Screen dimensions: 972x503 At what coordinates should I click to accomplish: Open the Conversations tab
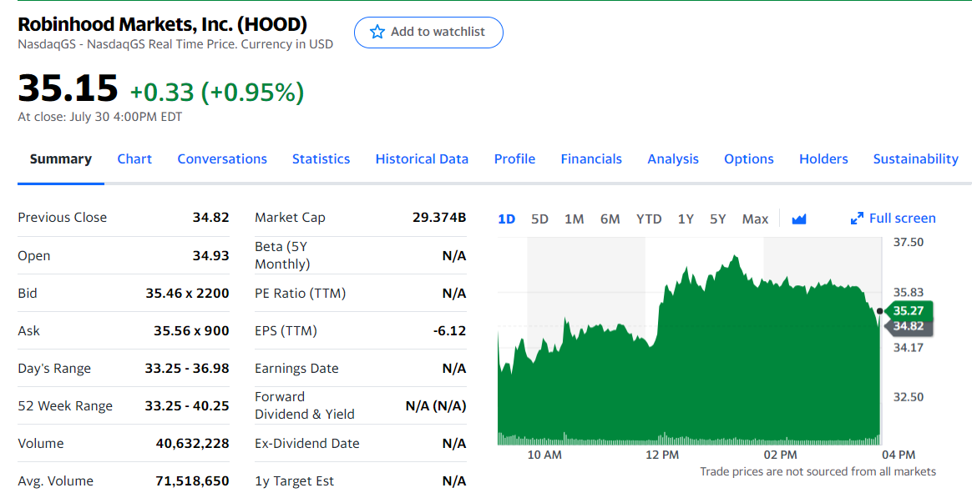tap(222, 159)
